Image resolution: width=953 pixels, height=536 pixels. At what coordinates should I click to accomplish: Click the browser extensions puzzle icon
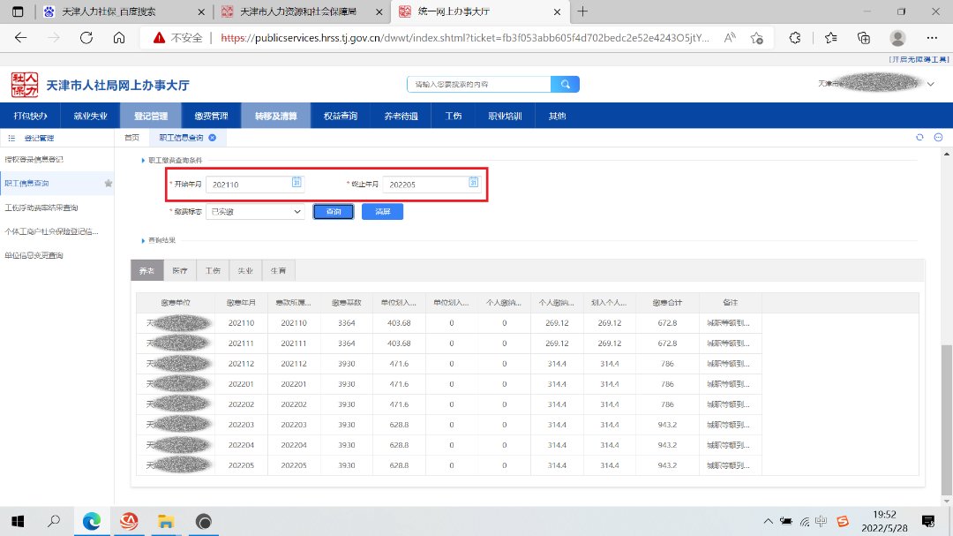[x=794, y=38]
